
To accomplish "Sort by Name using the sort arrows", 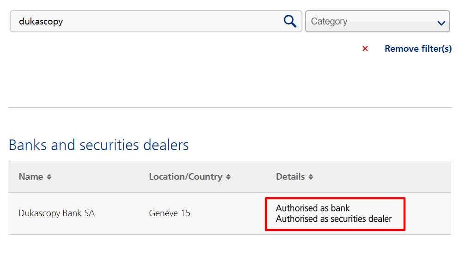I will tap(49, 177).
